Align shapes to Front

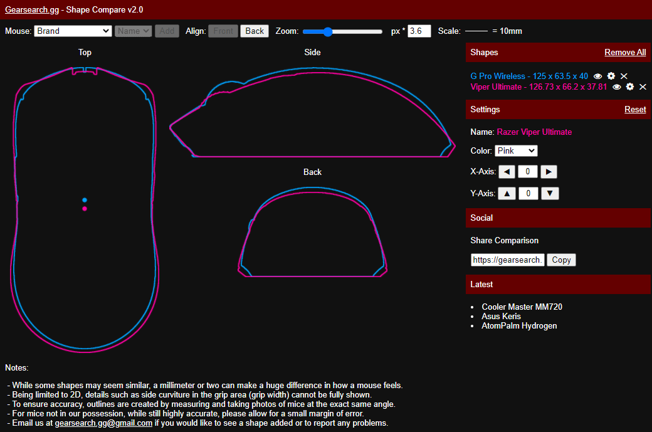tap(223, 31)
